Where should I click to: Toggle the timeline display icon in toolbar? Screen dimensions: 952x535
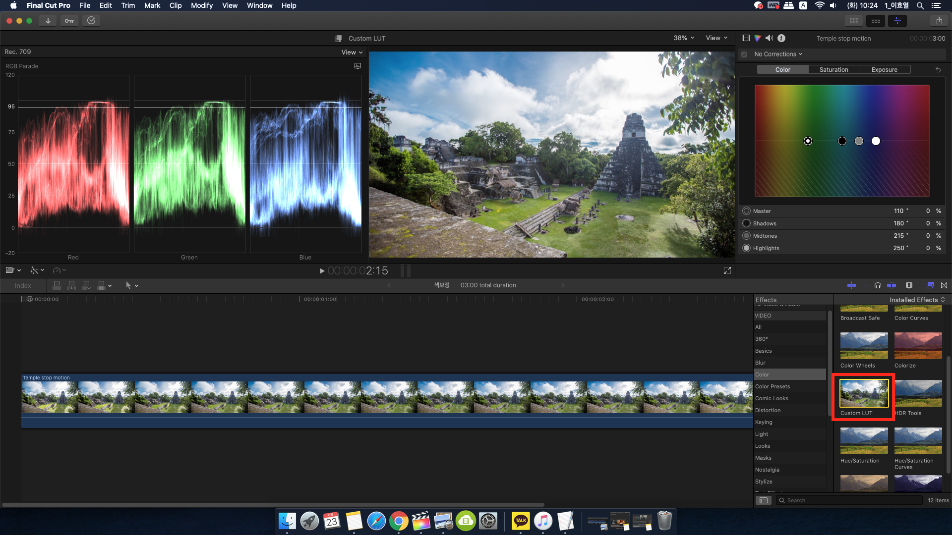click(876, 21)
